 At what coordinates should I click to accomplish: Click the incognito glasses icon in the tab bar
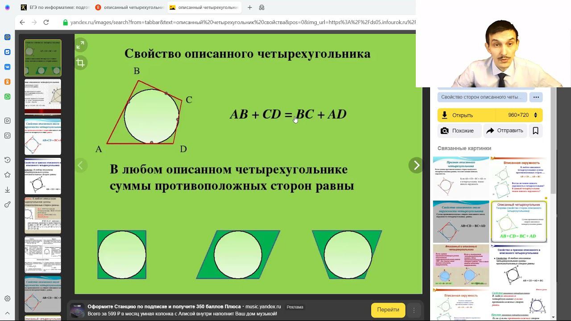[x=262, y=8]
